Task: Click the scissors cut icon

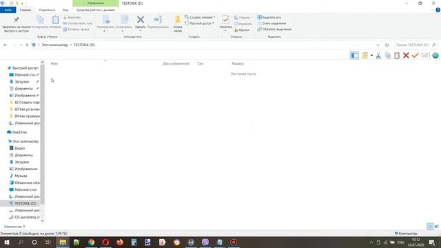Action: click(378, 55)
